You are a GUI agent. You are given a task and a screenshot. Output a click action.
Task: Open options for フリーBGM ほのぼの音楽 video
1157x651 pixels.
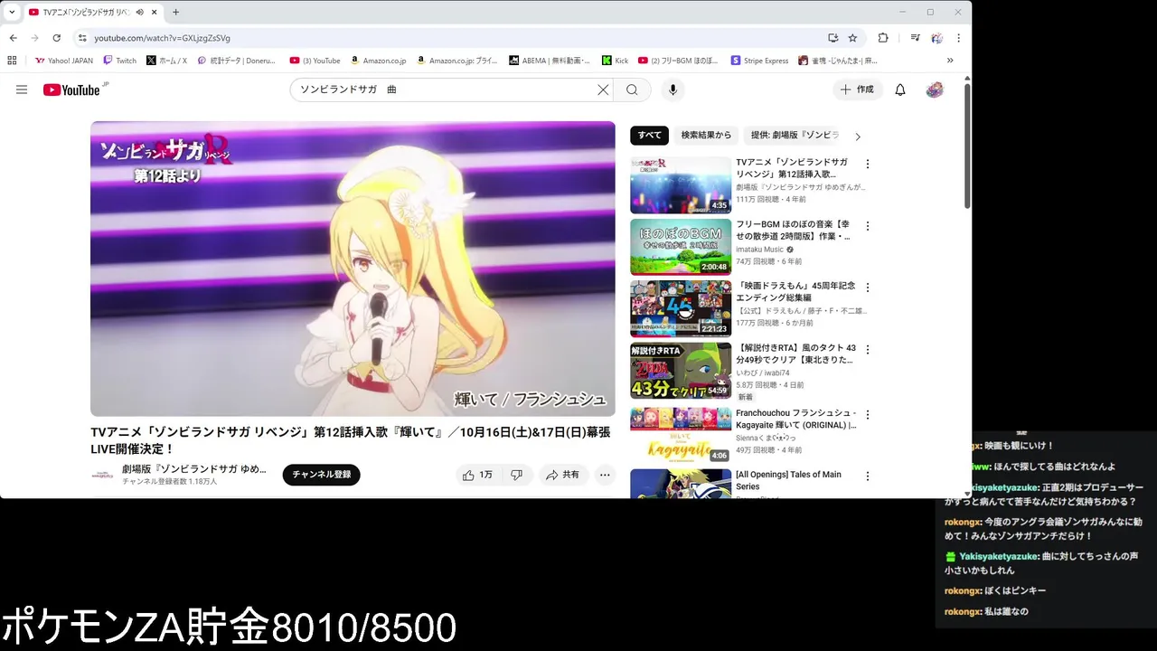(868, 226)
